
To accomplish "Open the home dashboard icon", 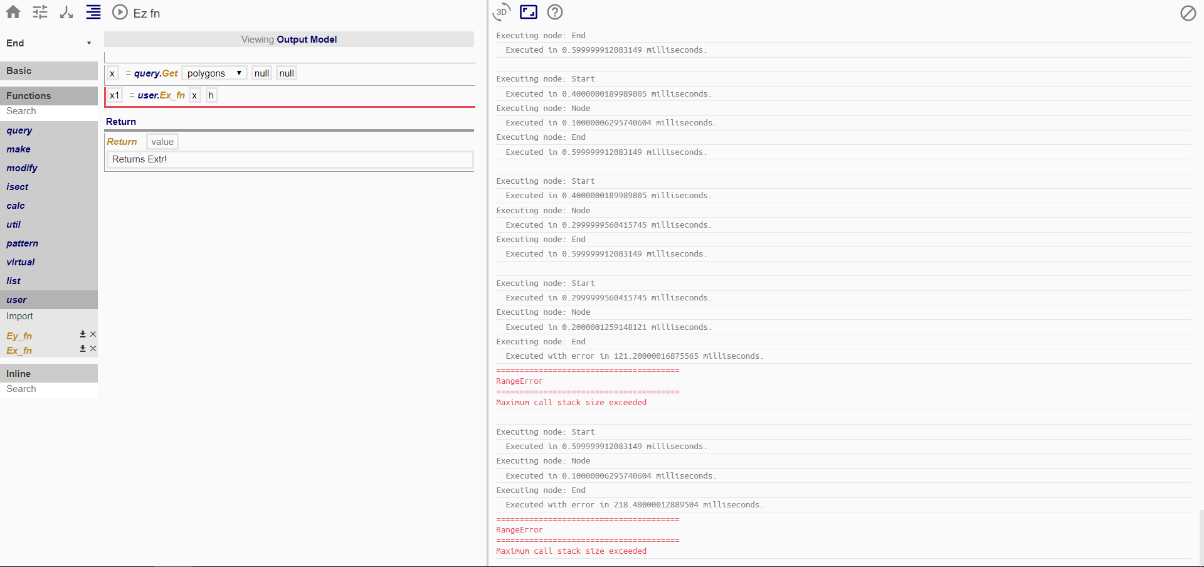I will (13, 12).
